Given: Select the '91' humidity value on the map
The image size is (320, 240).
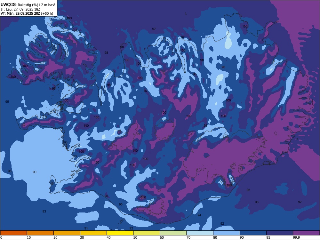Looking at the screenshot, I should coord(86,228).
